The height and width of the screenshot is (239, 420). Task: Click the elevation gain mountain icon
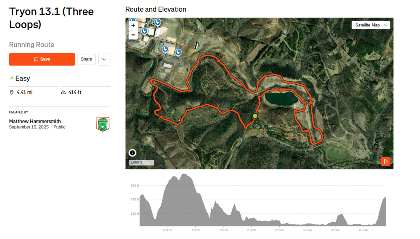coord(63,92)
